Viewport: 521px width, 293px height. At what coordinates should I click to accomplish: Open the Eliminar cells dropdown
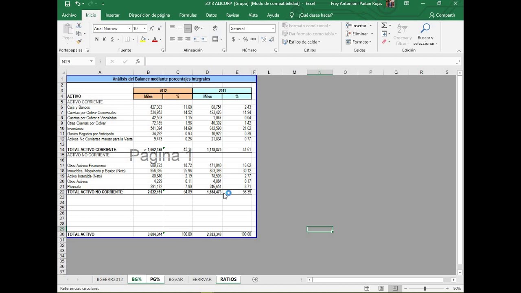371,34
